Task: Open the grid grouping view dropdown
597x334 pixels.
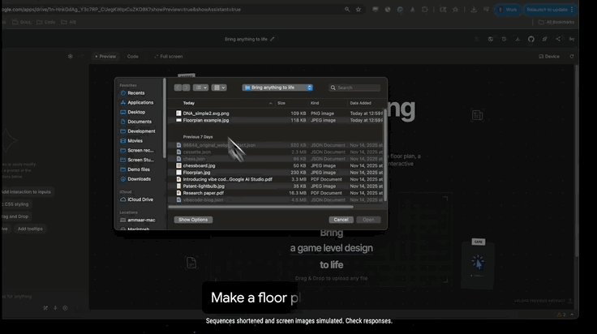Action: (x=221, y=88)
